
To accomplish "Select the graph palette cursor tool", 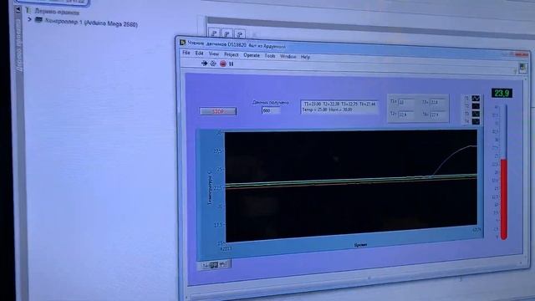I will point(205,265).
